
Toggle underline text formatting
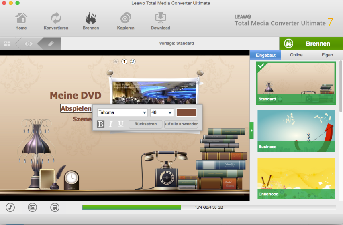tap(121, 124)
